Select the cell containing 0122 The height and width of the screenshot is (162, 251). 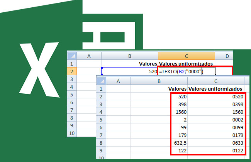(216, 150)
